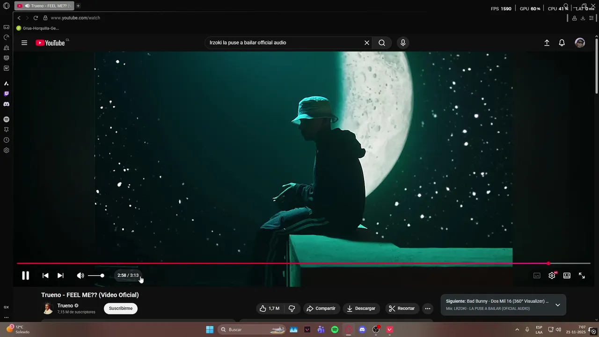The height and width of the screenshot is (337, 599).
Task: Go back using browser back arrow
Action: pyautogui.click(x=19, y=18)
